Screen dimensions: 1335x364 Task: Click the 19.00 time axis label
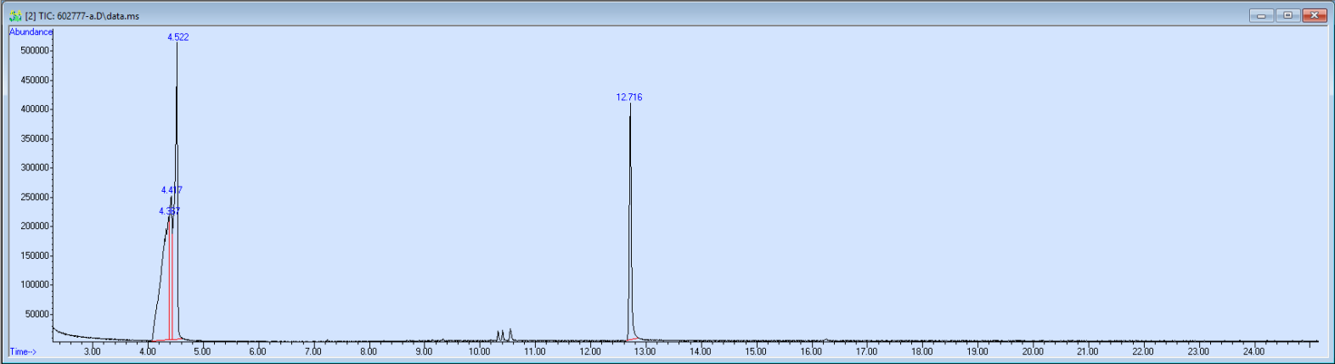tap(977, 351)
